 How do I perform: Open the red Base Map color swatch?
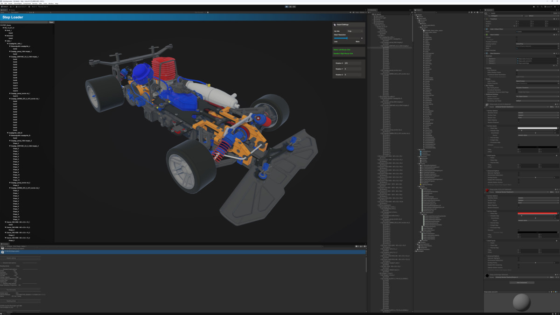tap(538, 213)
